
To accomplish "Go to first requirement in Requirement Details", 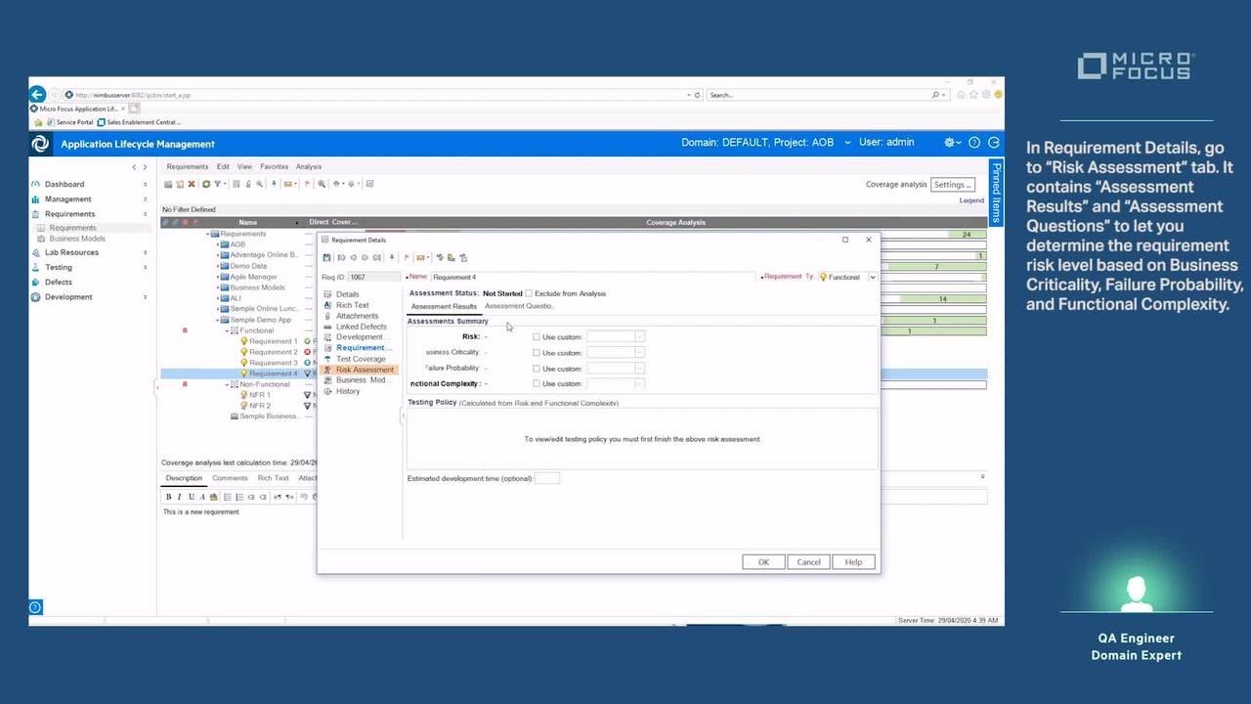I will pyautogui.click(x=341, y=258).
